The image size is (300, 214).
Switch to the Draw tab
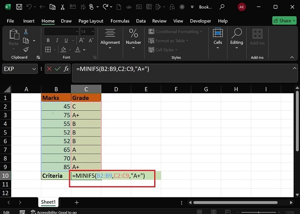pos(66,21)
